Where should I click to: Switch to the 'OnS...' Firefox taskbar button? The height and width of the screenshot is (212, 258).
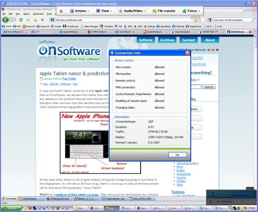96,208
